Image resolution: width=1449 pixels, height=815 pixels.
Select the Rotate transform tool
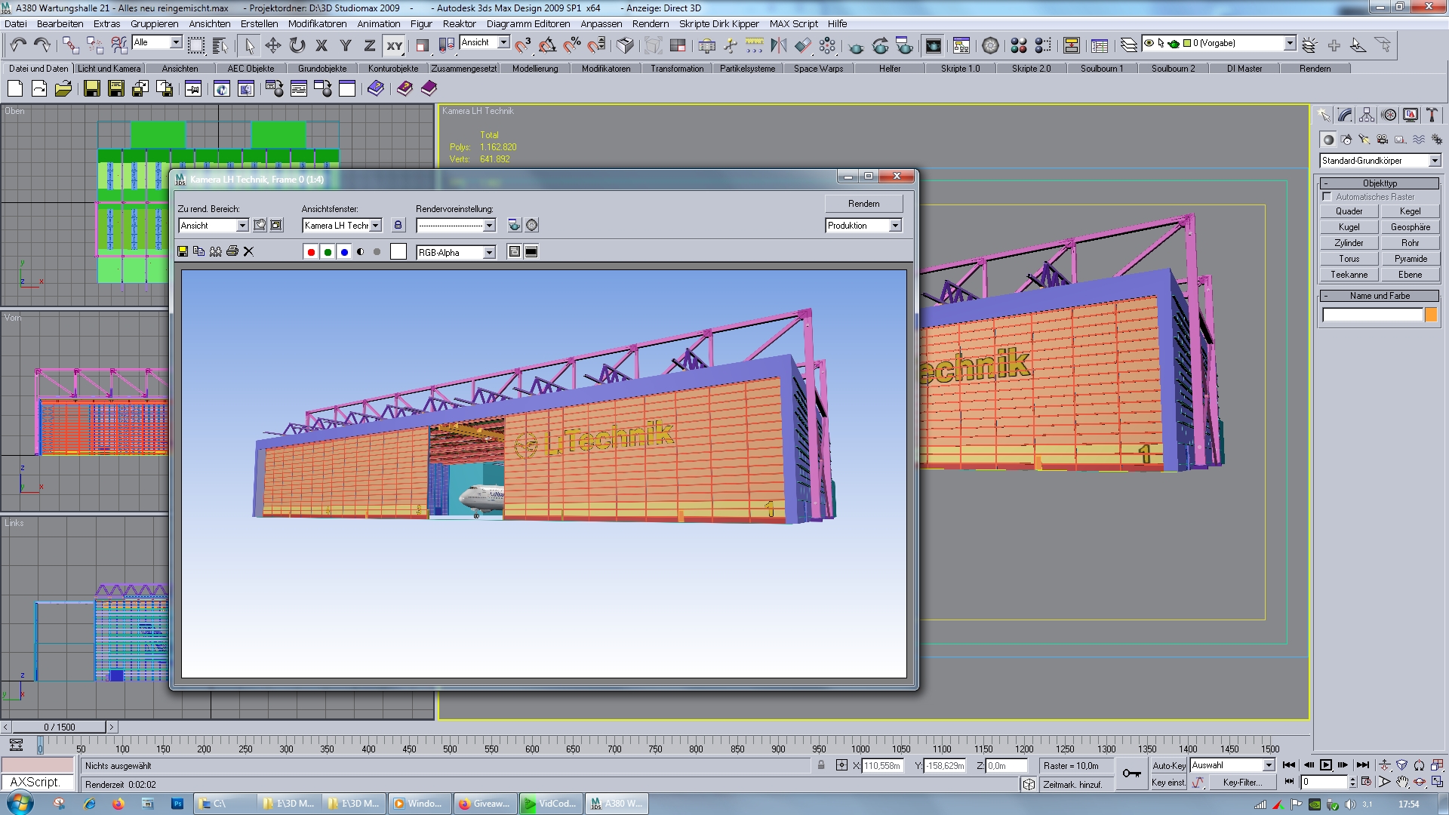click(297, 45)
